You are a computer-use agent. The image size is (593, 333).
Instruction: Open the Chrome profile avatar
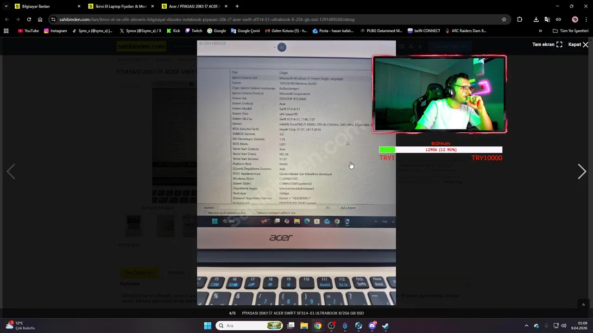575,19
